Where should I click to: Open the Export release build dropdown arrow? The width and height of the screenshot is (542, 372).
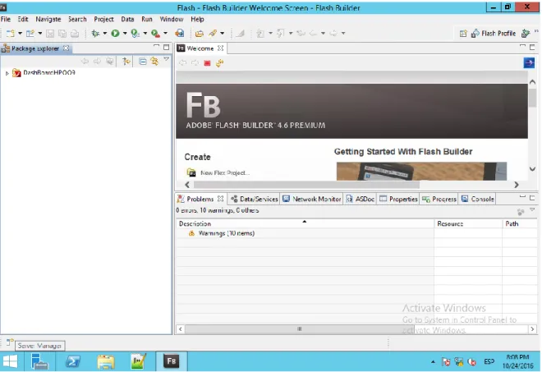coord(165,33)
